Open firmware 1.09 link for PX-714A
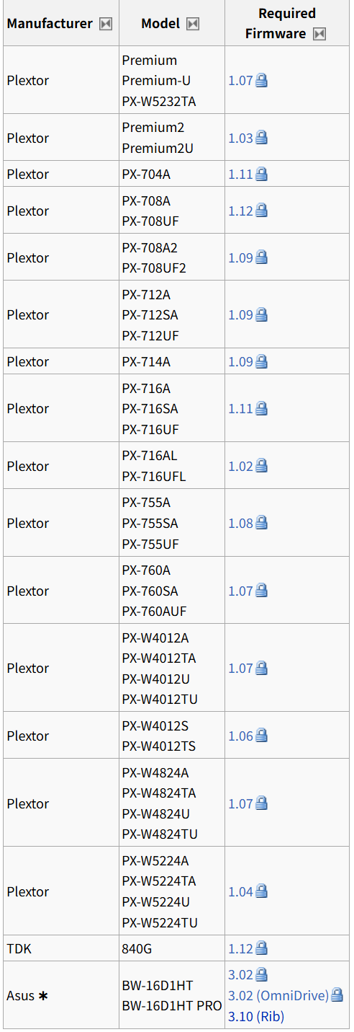Image resolution: width=354 pixels, height=1032 pixels. [x=240, y=361]
